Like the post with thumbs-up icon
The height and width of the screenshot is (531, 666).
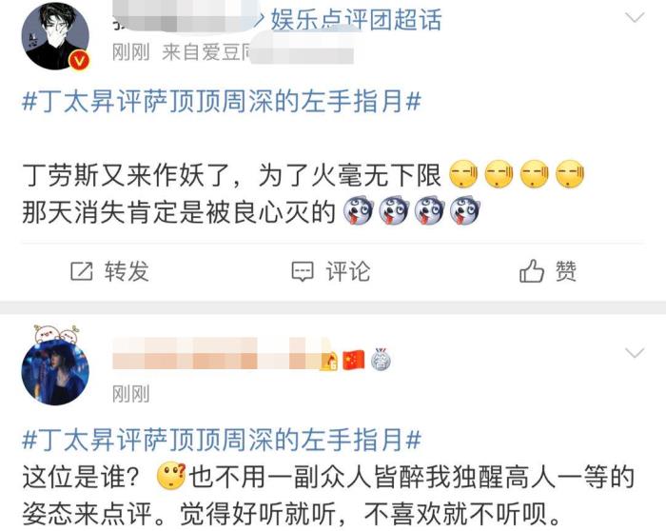point(531,270)
